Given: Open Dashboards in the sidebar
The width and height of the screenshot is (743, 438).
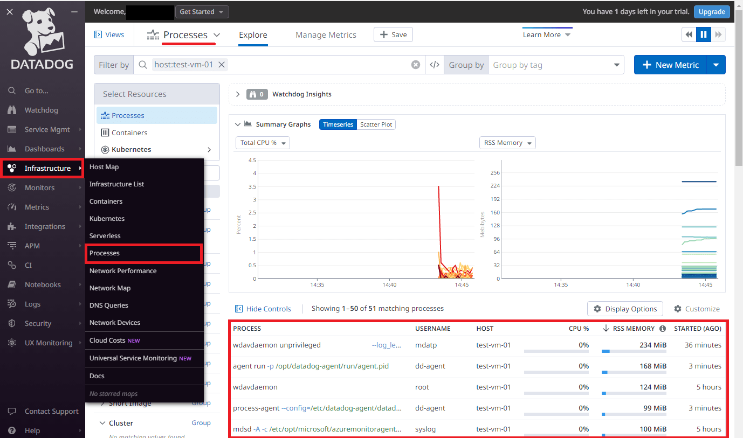Looking at the screenshot, I should click(44, 149).
